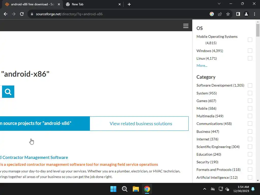Image resolution: width=260 pixels, height=195 pixels.
Task: Check the Security category filter
Action: coord(250,162)
